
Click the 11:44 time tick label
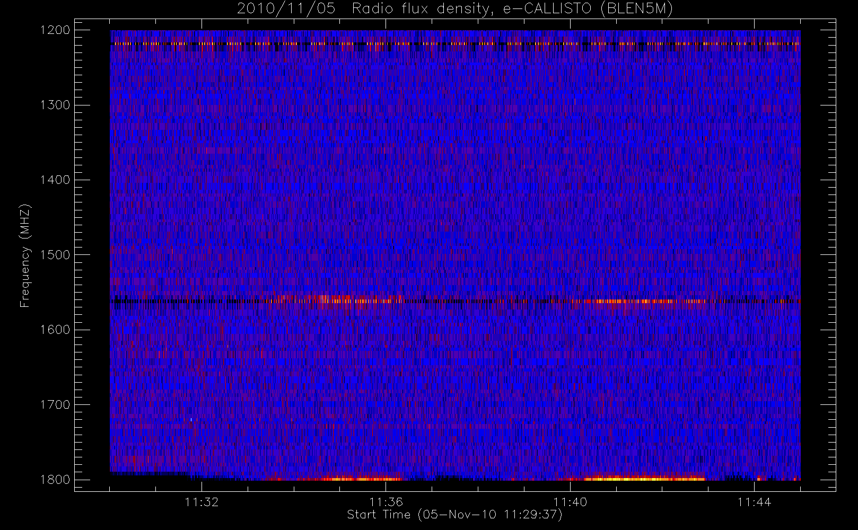pos(754,502)
